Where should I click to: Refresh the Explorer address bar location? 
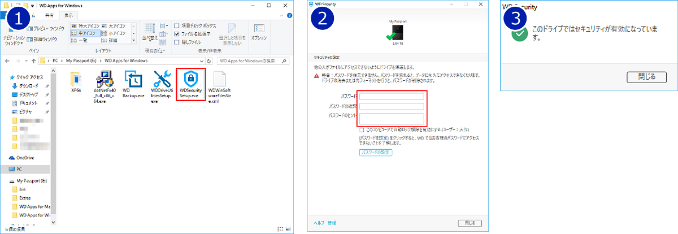coord(209,60)
